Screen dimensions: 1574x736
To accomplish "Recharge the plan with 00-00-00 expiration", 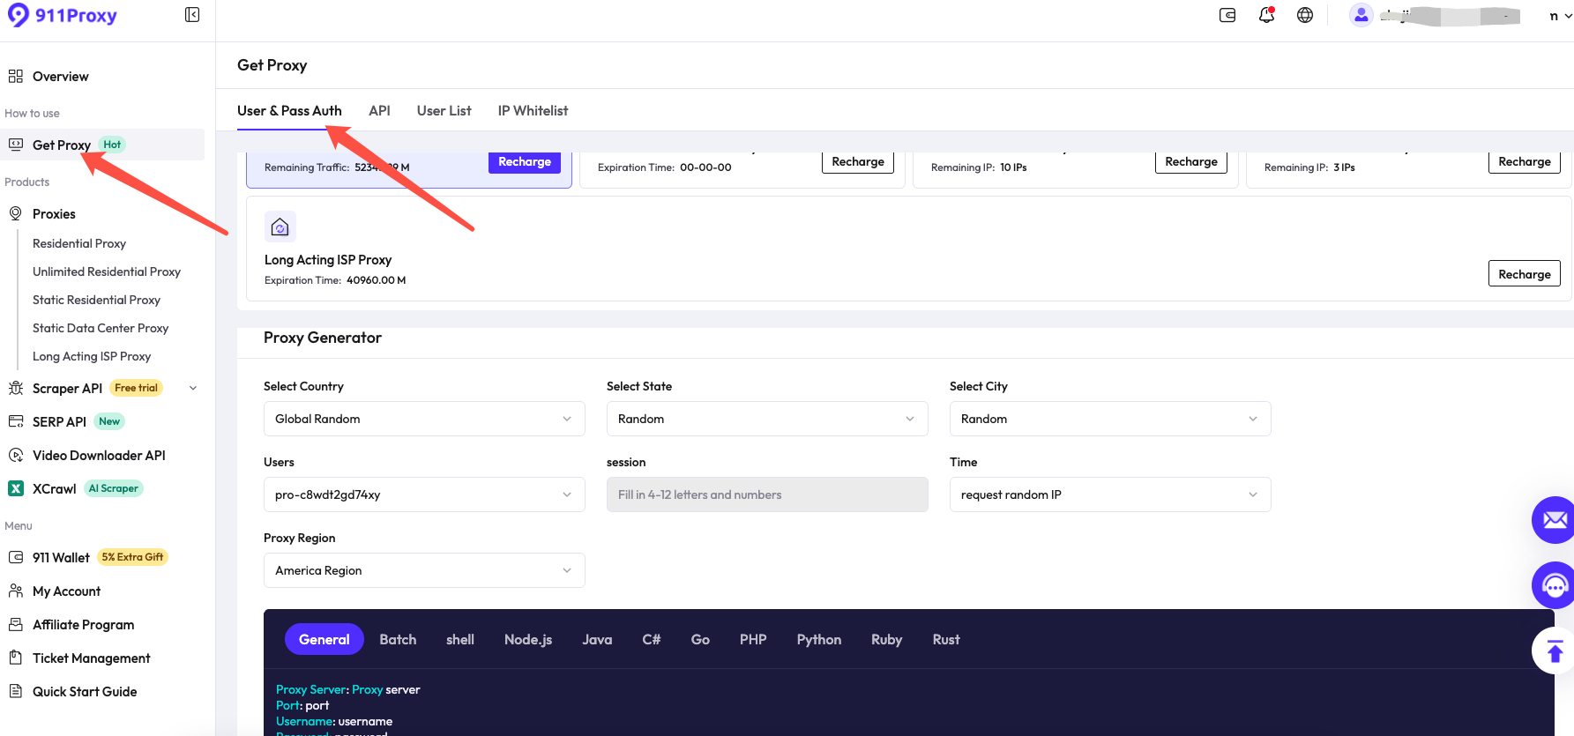I will [x=858, y=161].
